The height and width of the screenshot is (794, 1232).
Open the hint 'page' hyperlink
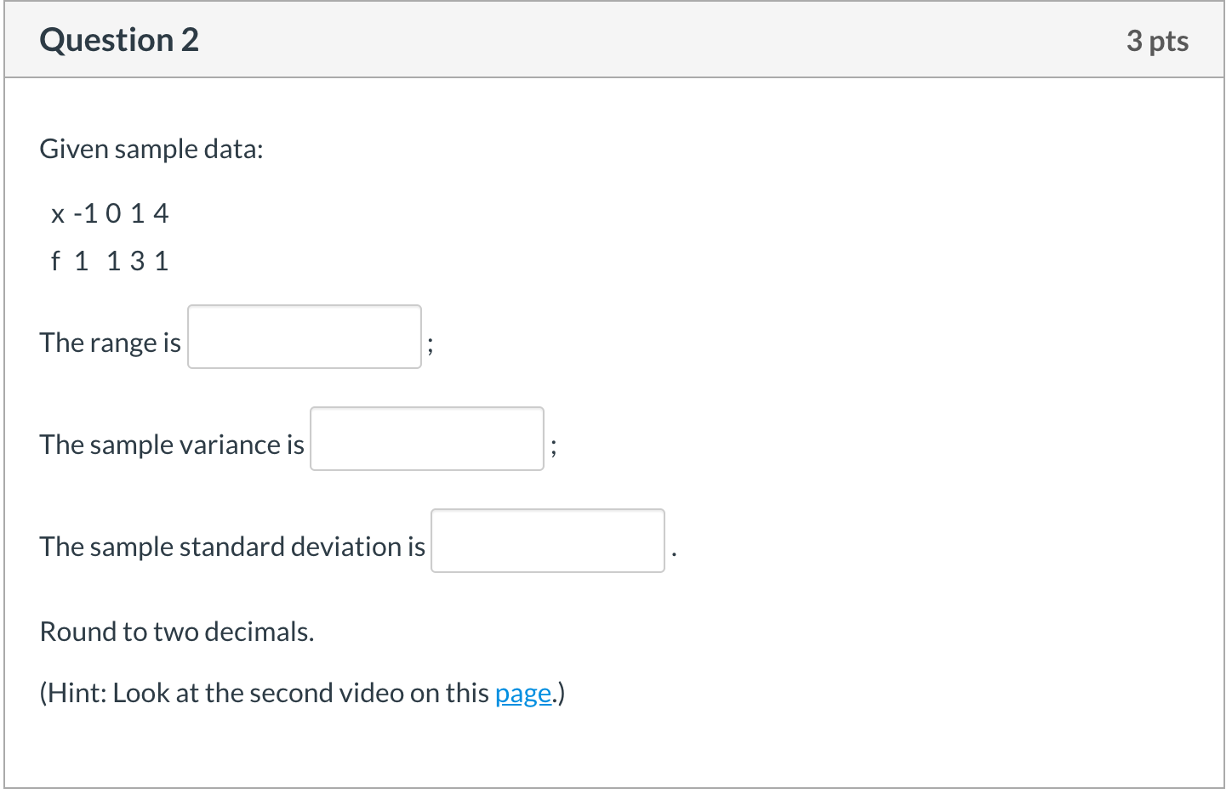523,694
